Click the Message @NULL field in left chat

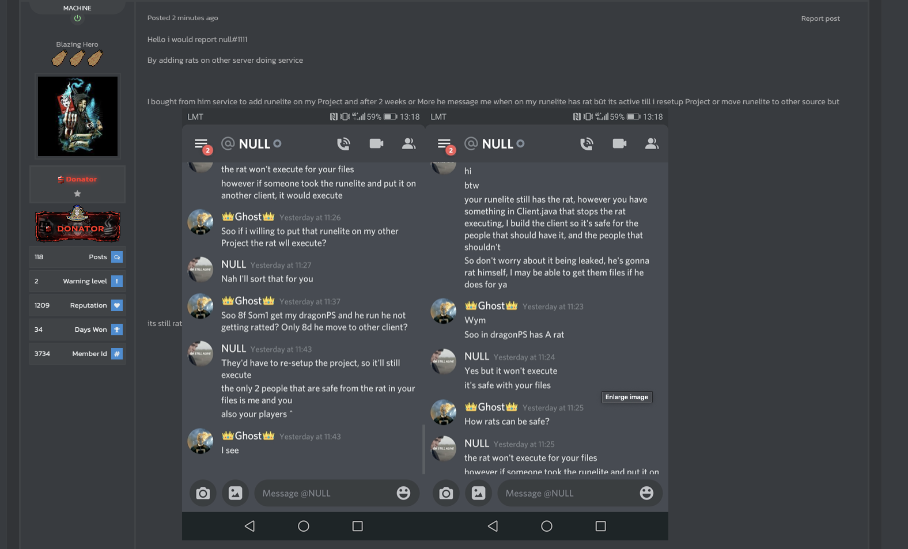(x=324, y=493)
